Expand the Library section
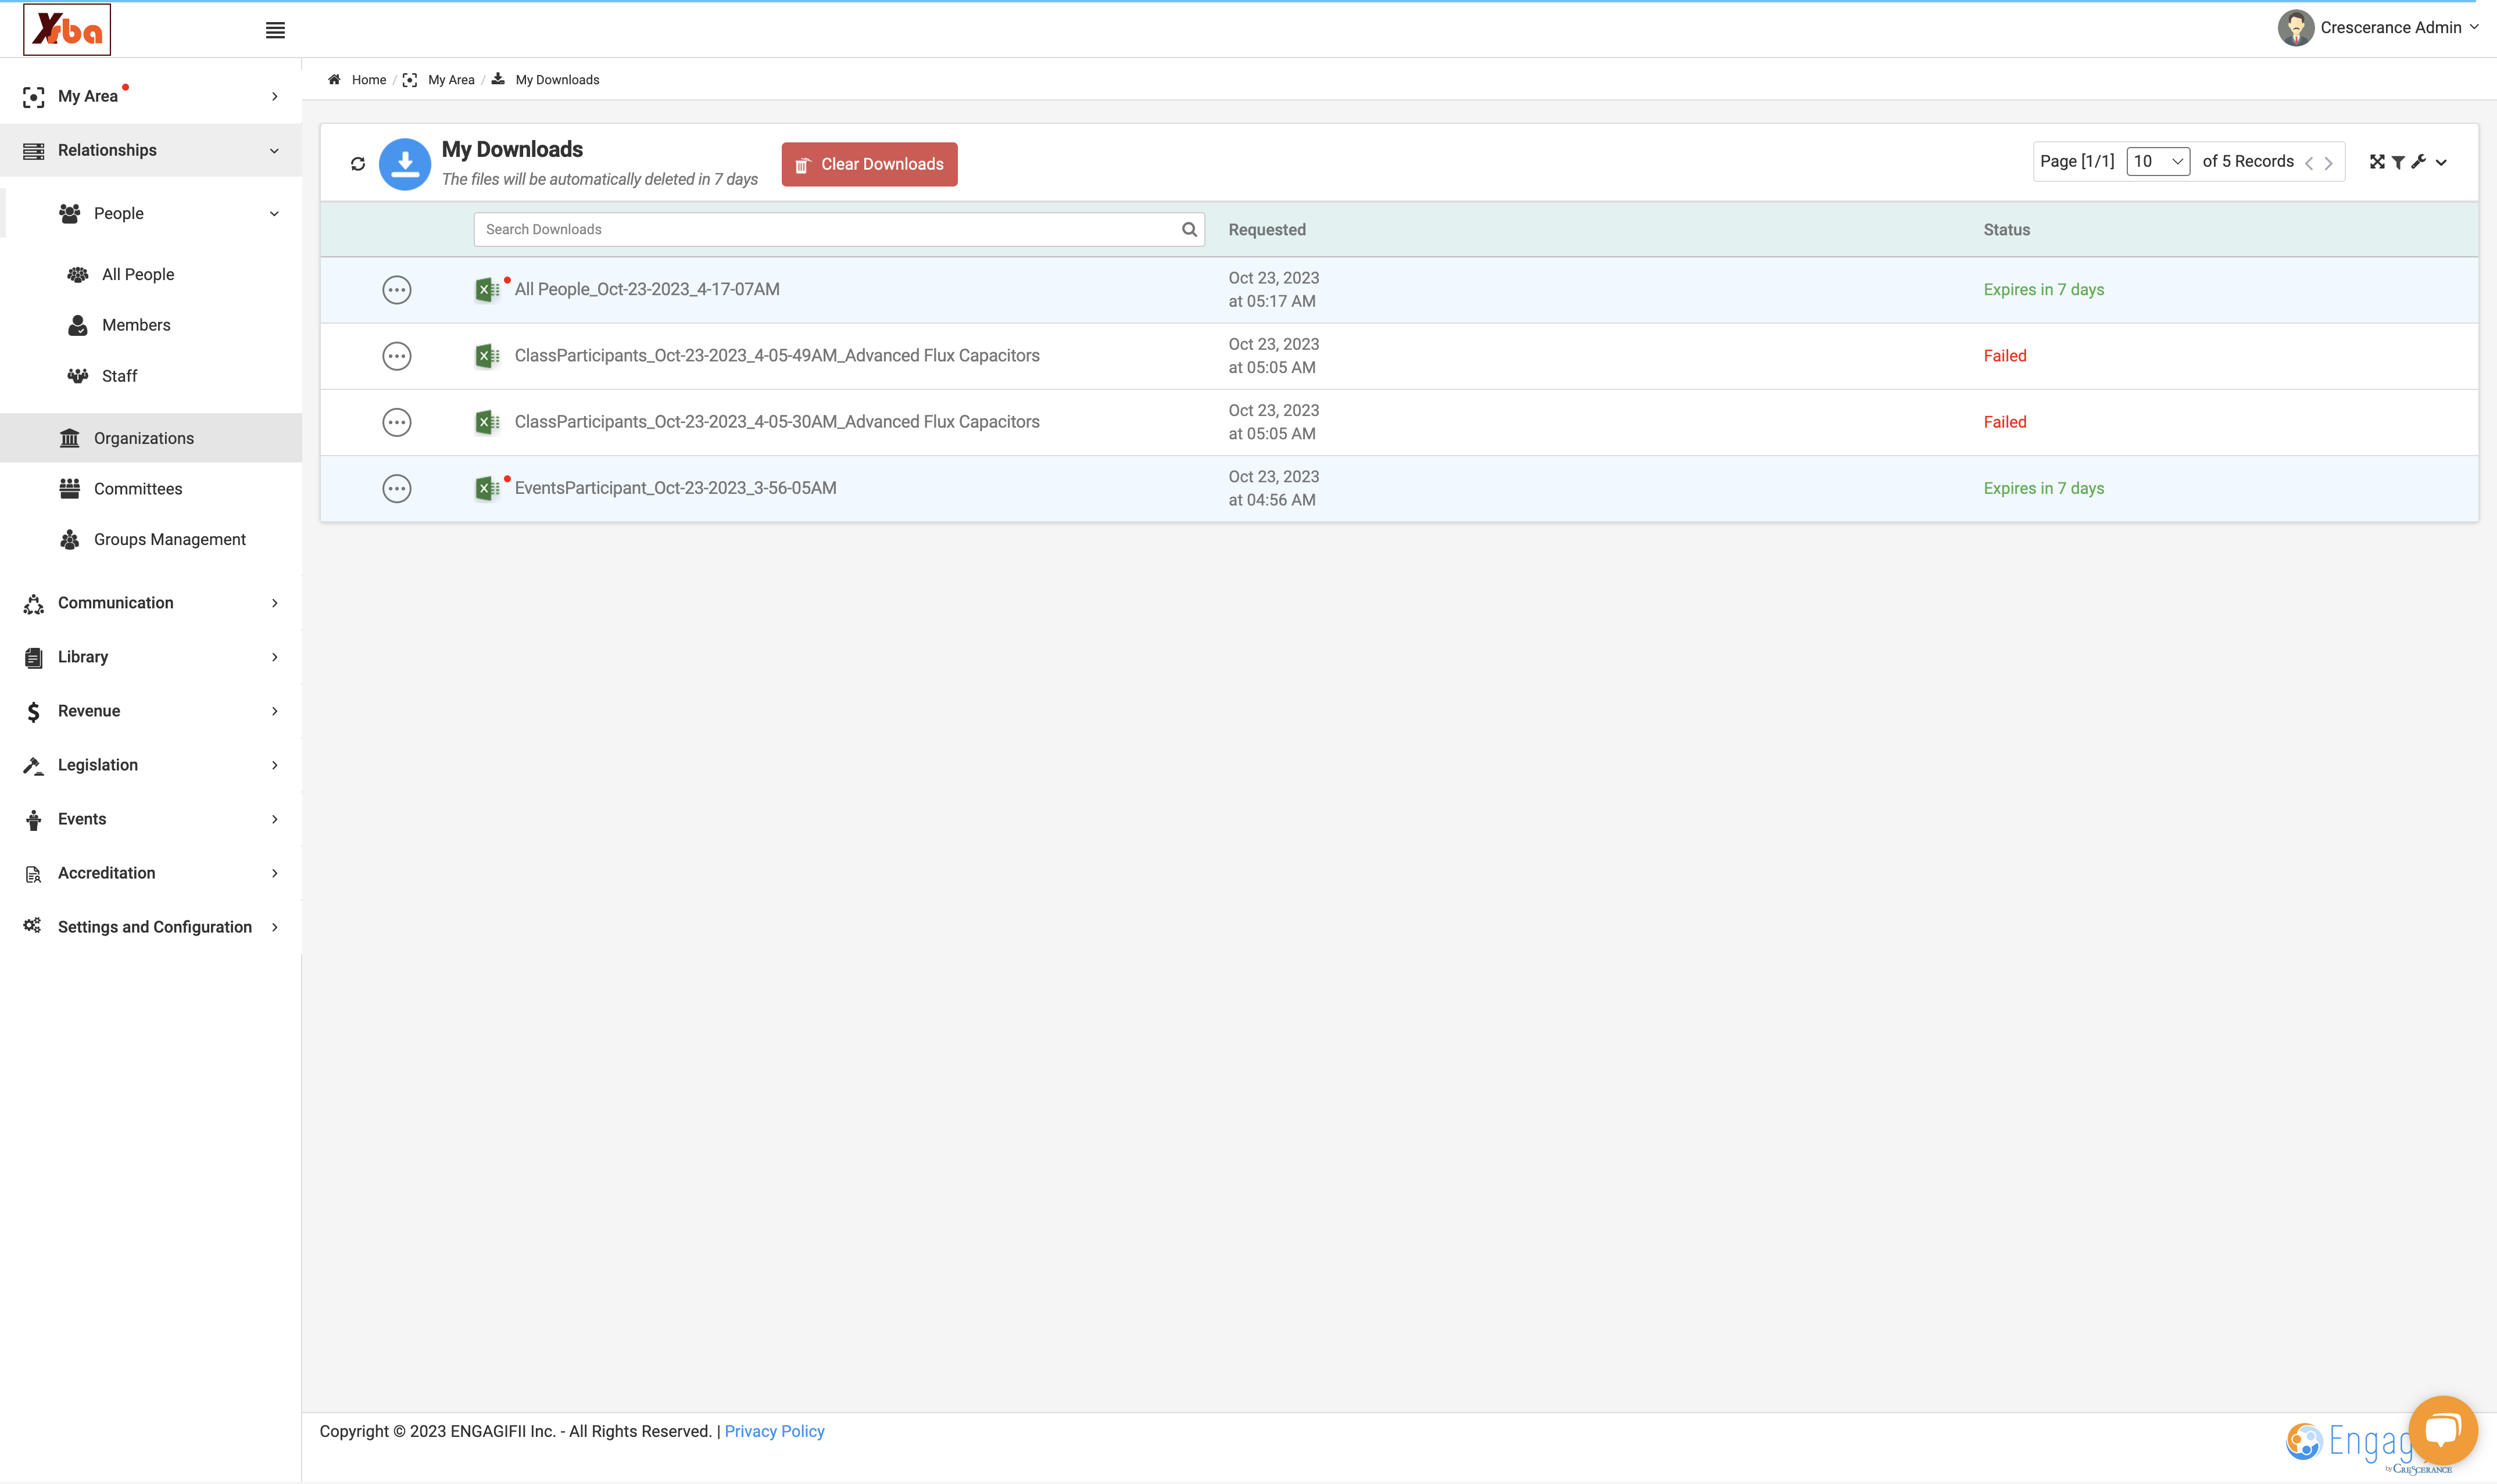Screen dimensions: 2497x1484 coord(151,657)
